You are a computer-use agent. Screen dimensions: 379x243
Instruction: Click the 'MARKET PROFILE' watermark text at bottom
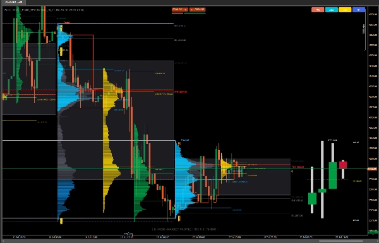(x=179, y=229)
